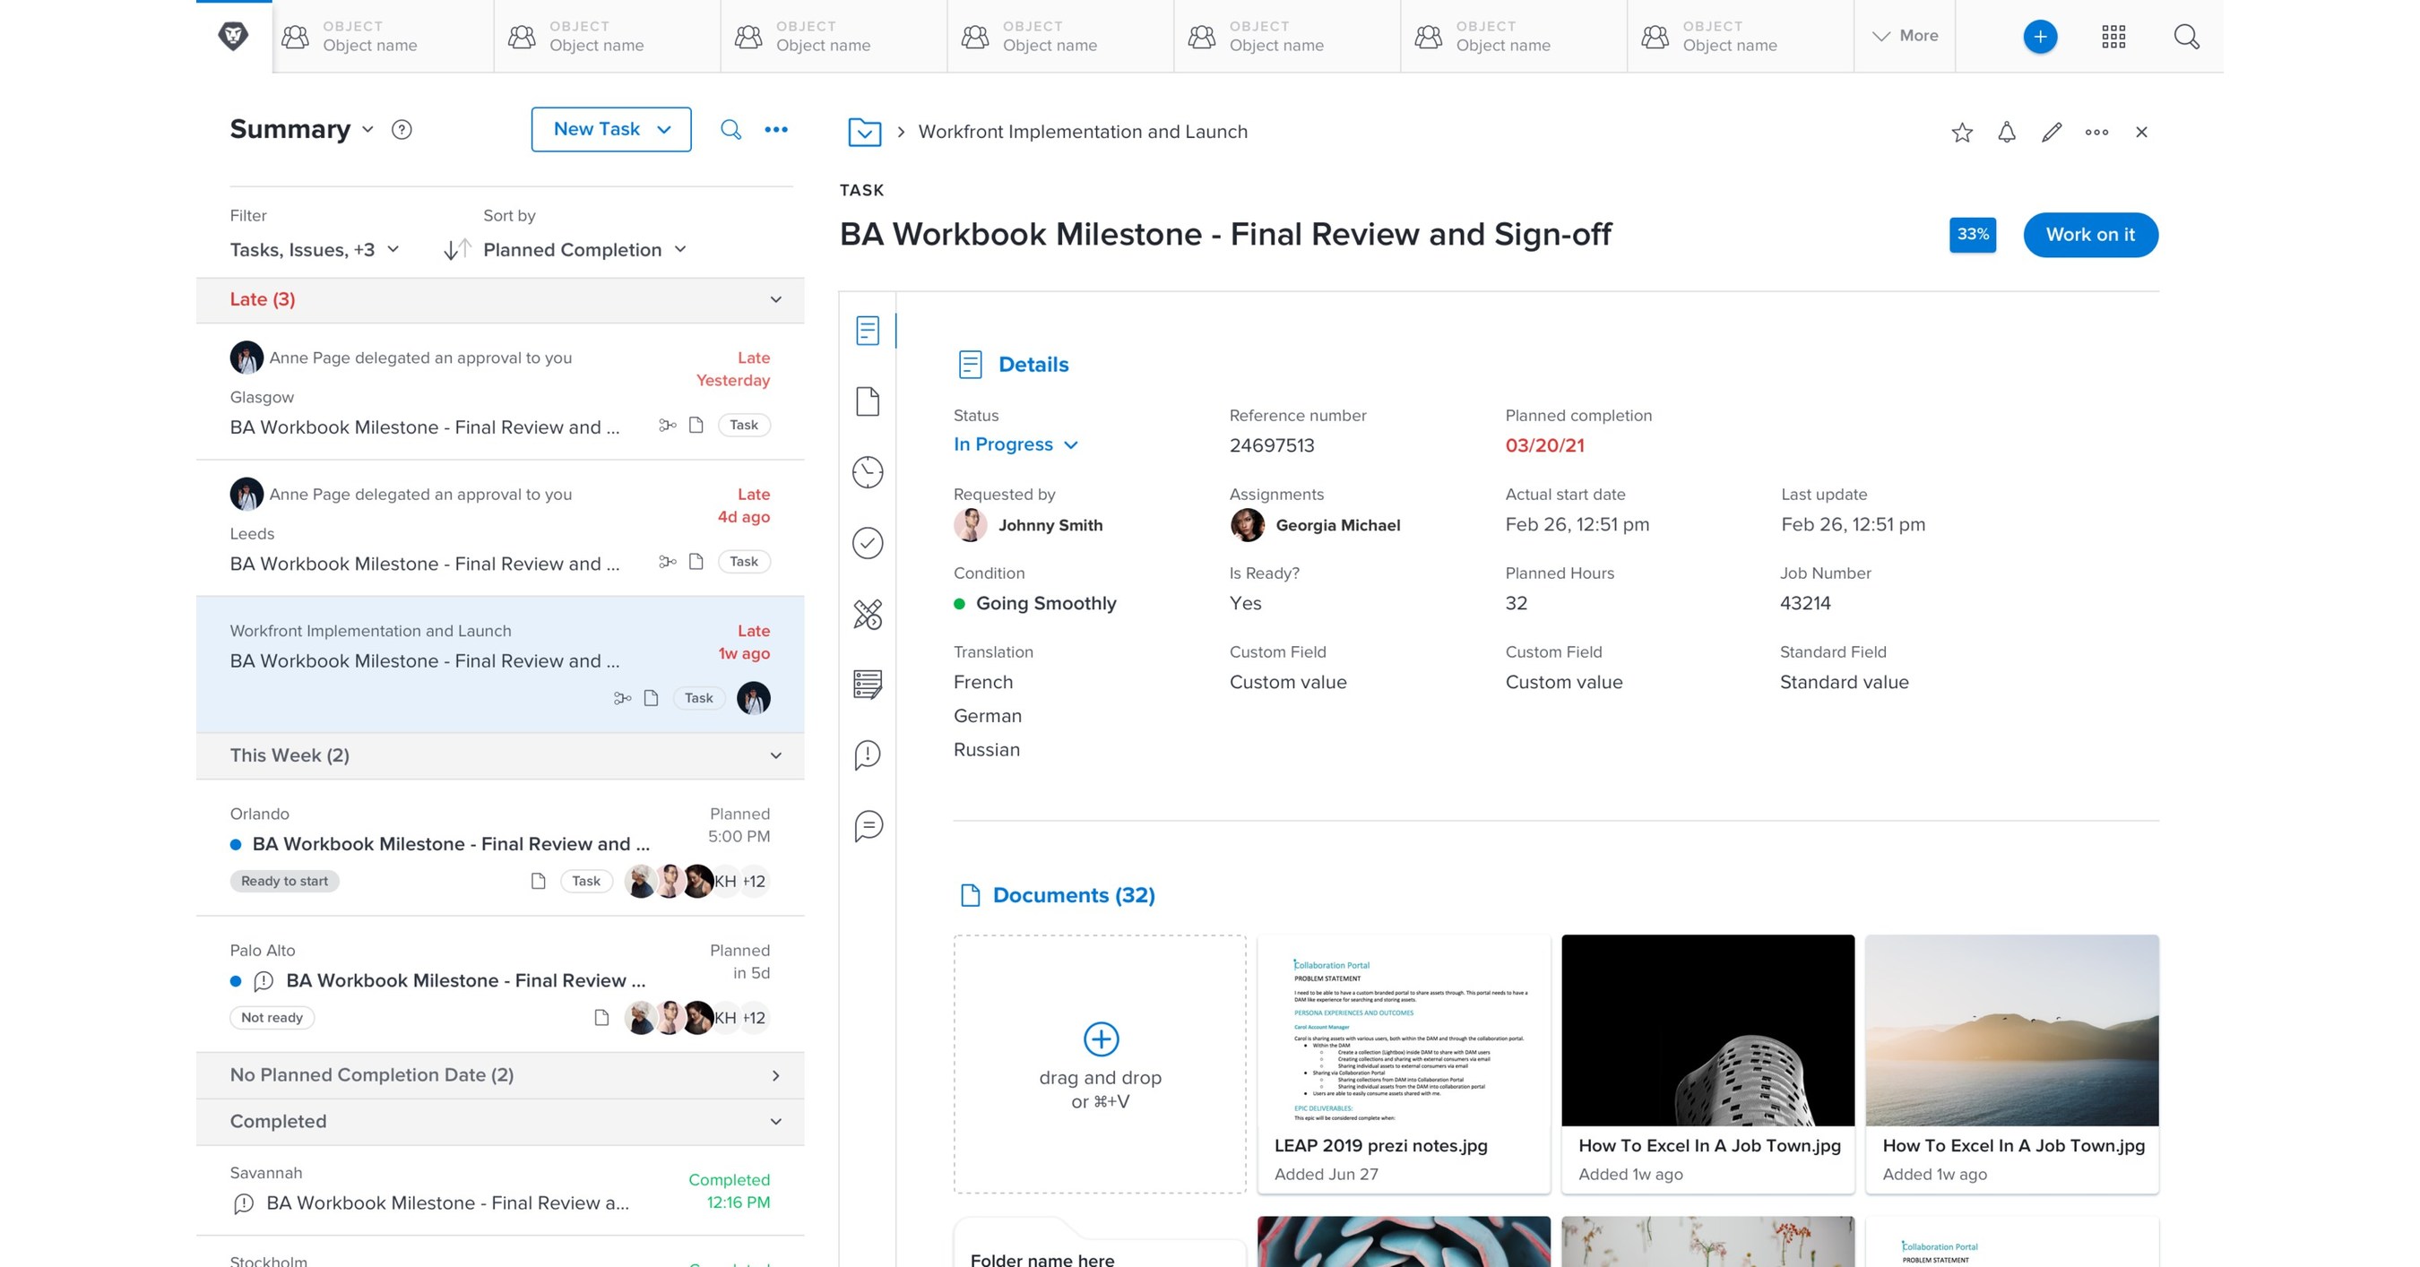Collapse the Completed group
Viewport: 2420px width, 1267px height.
(776, 1122)
